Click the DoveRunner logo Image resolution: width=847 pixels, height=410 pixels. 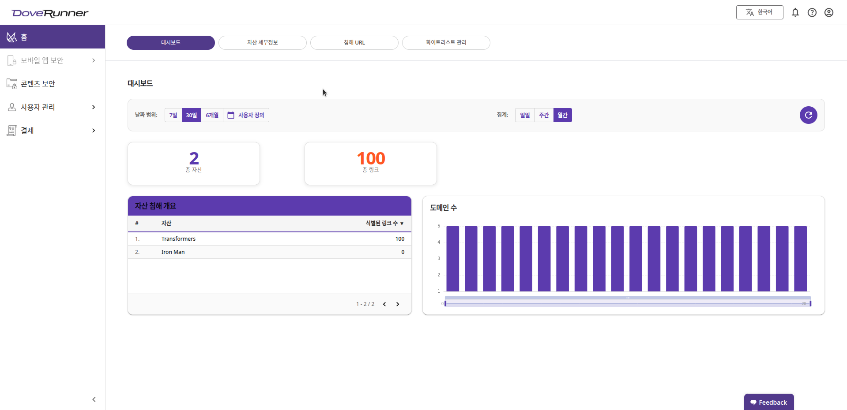[x=50, y=13]
